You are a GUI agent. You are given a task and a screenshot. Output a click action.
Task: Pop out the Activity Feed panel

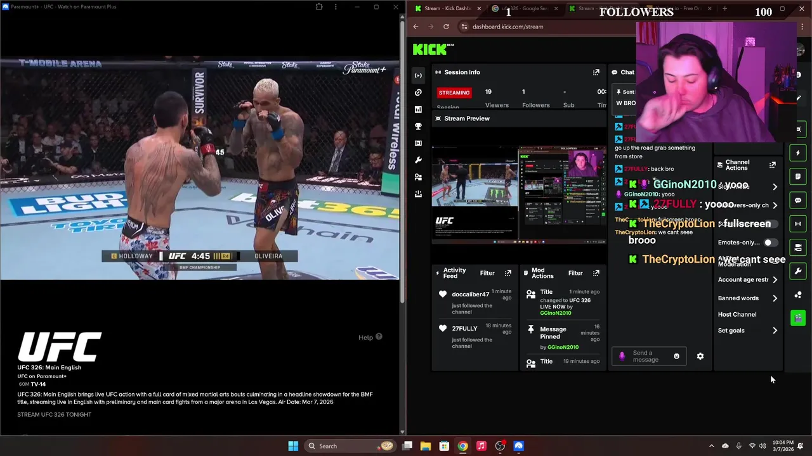(x=507, y=273)
